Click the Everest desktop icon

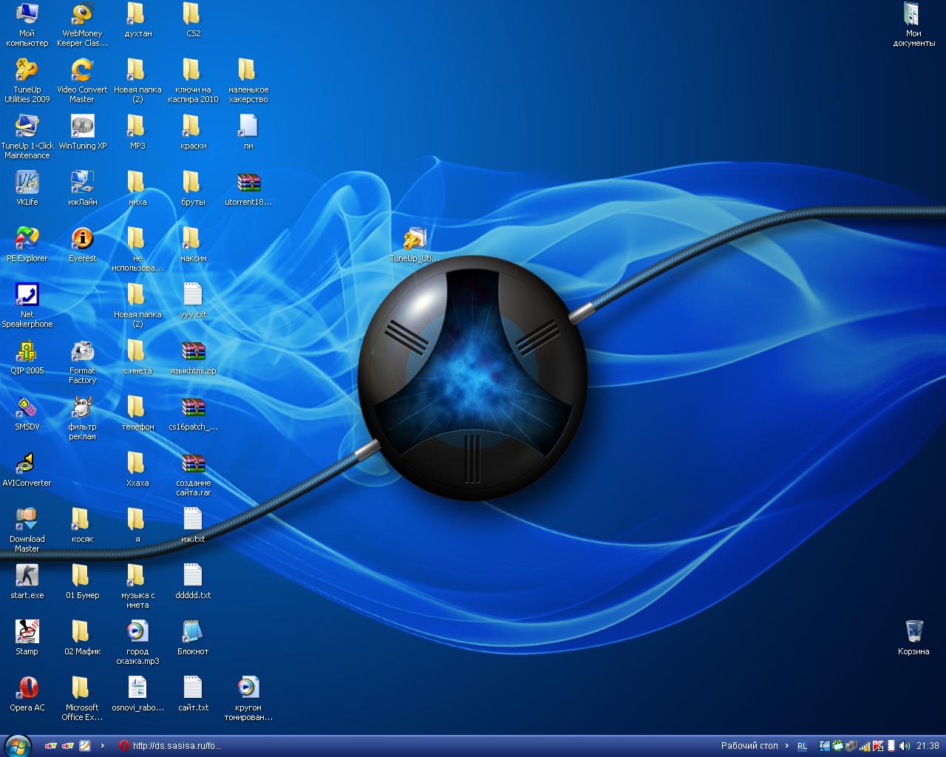click(x=82, y=239)
